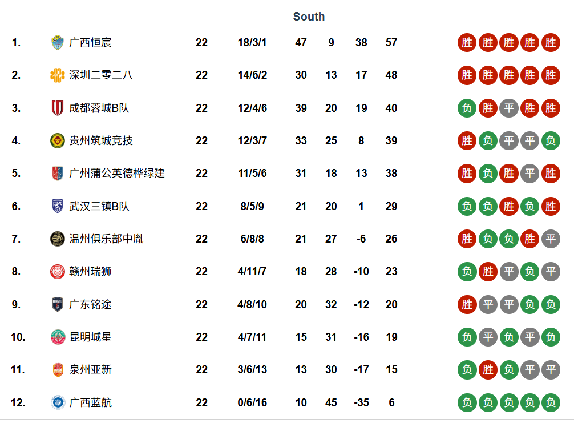Click the 泉州亚新 orange crest icon
Image resolution: width=574 pixels, height=423 pixels.
click(58, 369)
